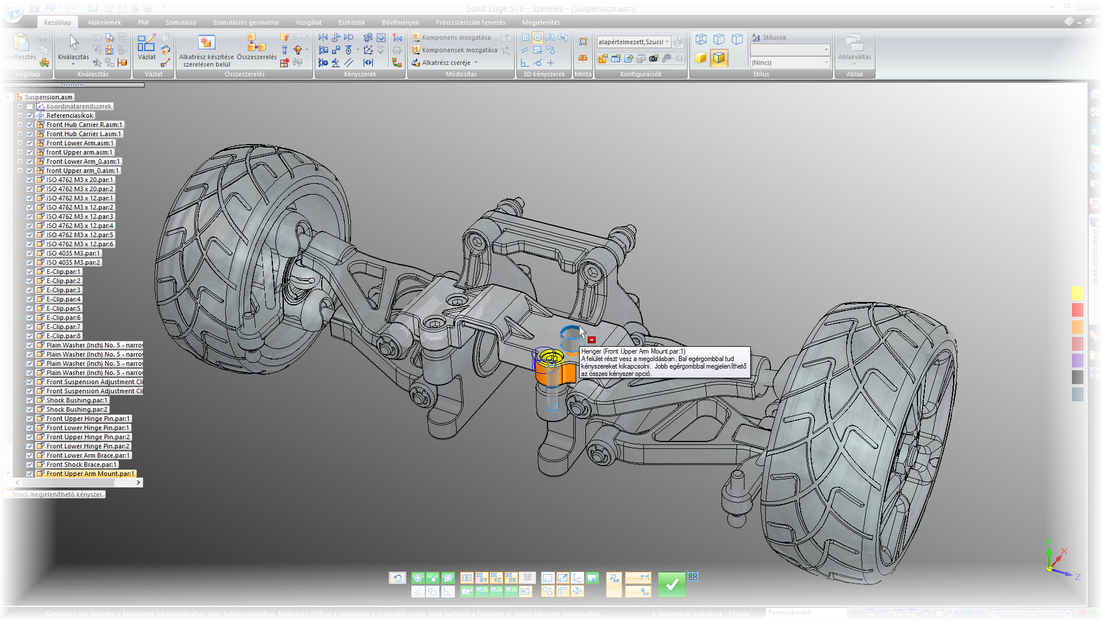This screenshot has height=620, width=1103.
Task: Click the red minus handle near cursor
Action: point(592,340)
